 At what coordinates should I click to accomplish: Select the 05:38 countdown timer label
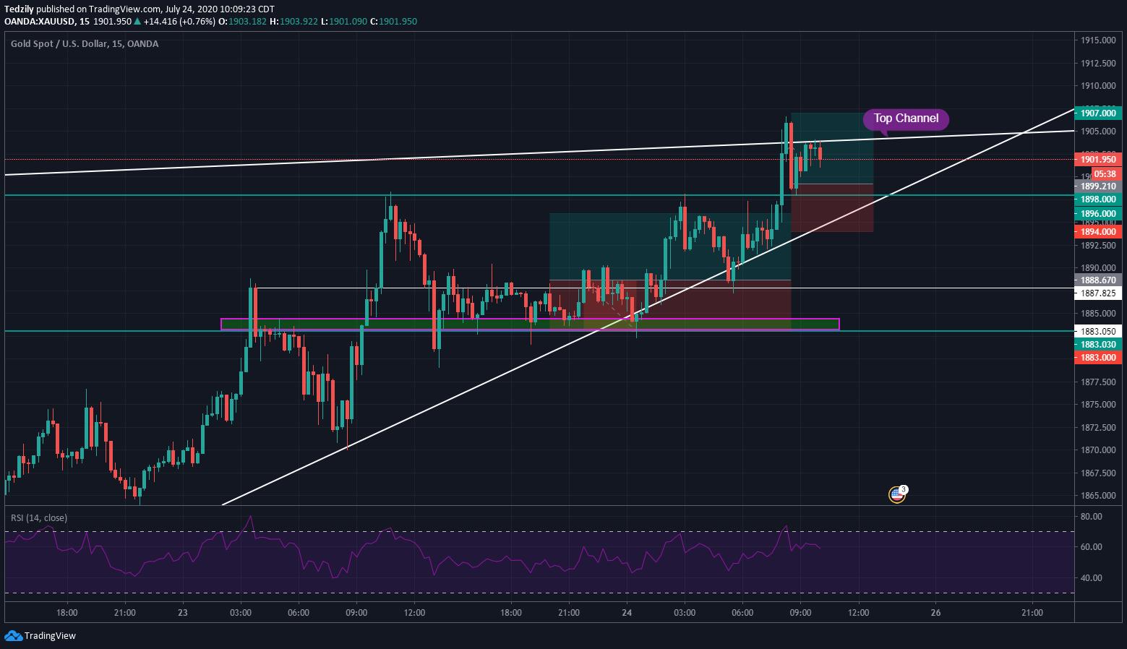1105,174
